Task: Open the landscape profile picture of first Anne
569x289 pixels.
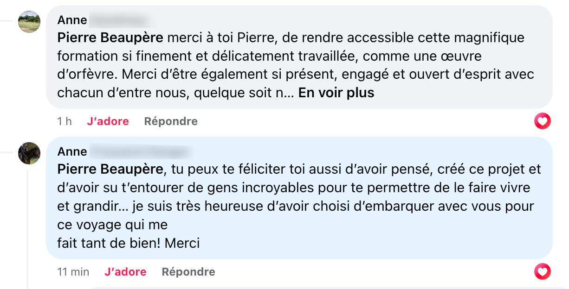Action: point(29,22)
